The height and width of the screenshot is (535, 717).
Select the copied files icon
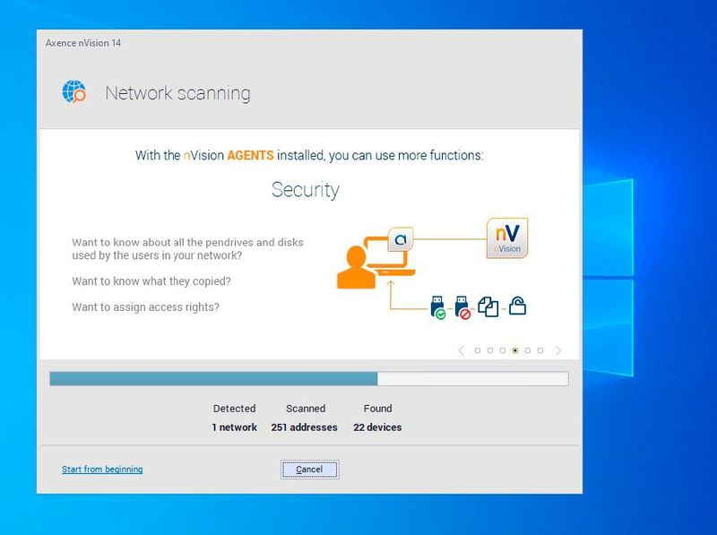click(x=489, y=305)
